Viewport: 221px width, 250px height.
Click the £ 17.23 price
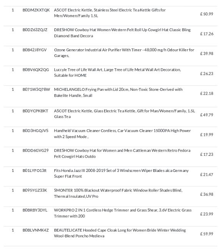207,154
